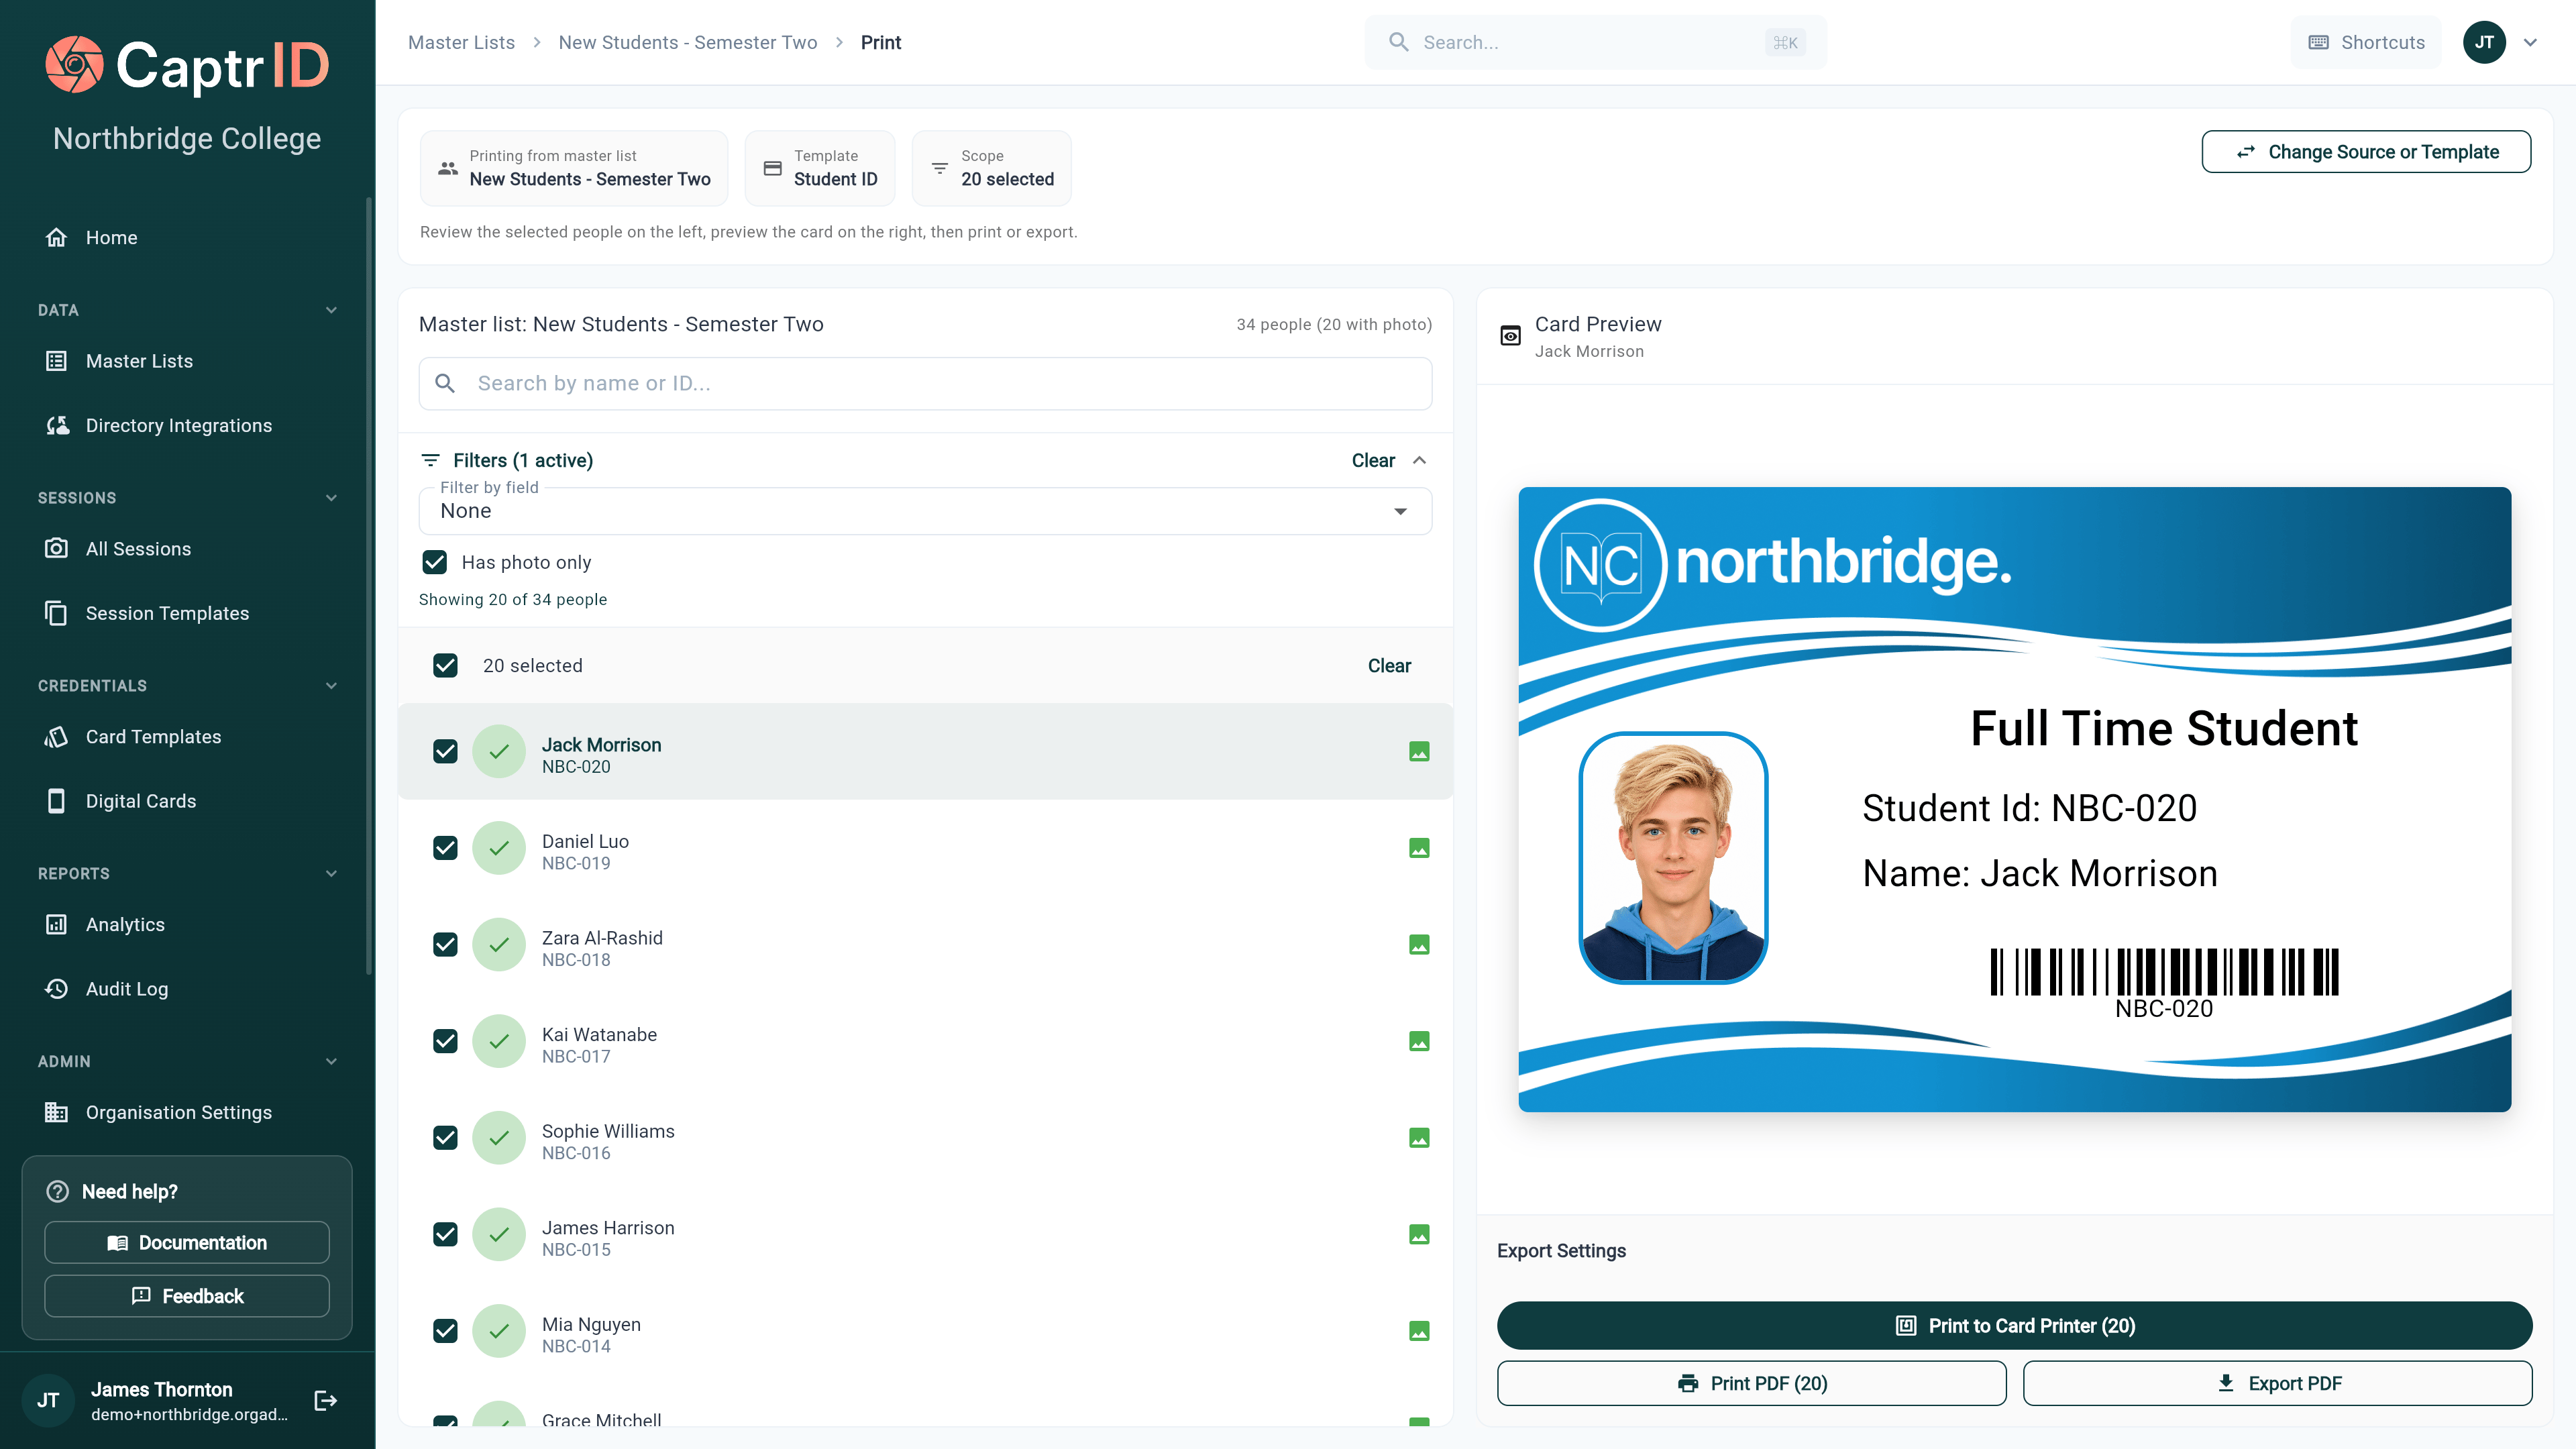This screenshot has width=2576, height=1449.
Task: Click Mia Nguyen's photo icon
Action: (x=1419, y=1331)
